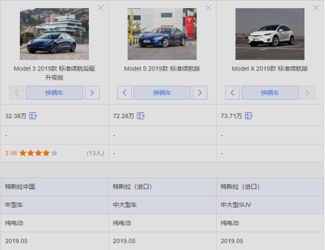
Task: Remove Model 3 from the comparison
Action: (x=101, y=8)
